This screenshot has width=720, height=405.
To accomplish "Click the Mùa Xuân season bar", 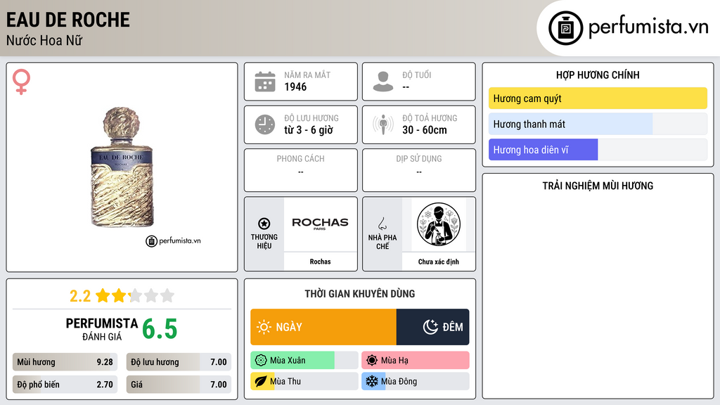I will point(304,361).
